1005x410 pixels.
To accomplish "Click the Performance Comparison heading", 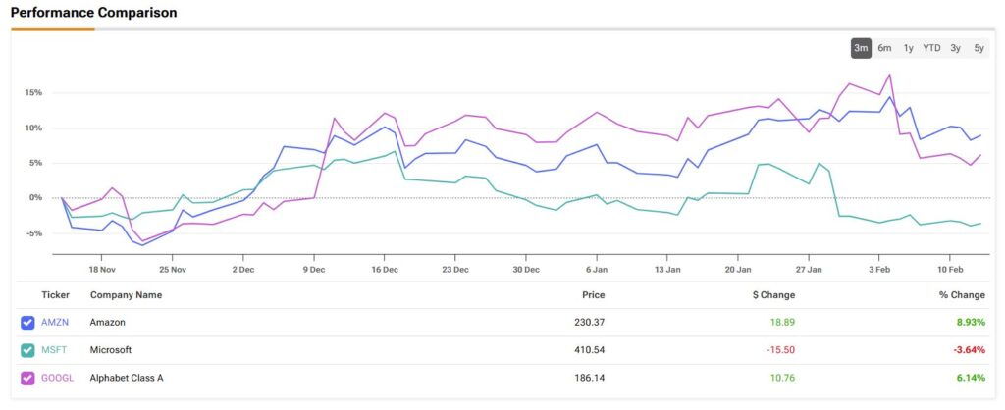I will (x=94, y=13).
